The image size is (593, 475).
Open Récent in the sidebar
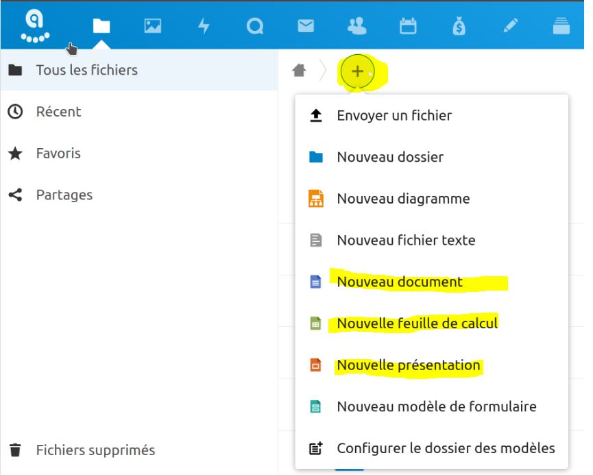pyautogui.click(x=58, y=112)
